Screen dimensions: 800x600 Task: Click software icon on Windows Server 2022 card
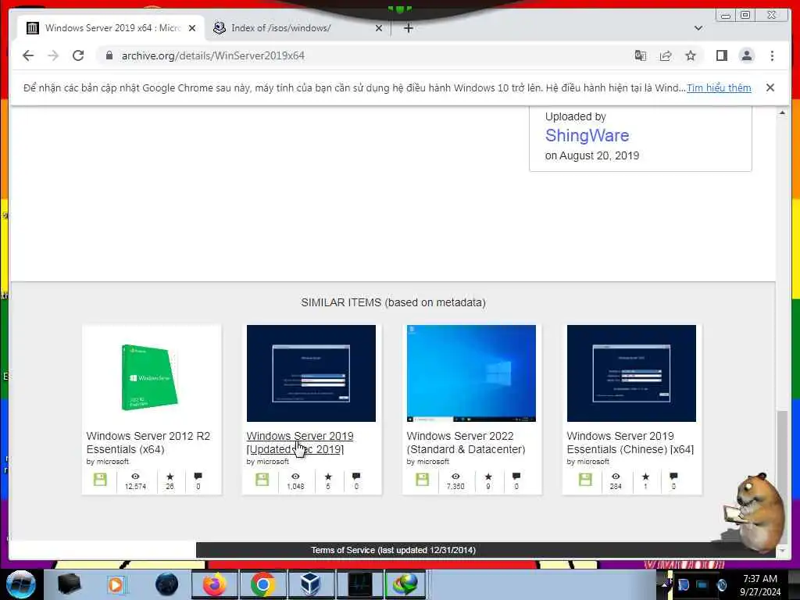[422, 480]
